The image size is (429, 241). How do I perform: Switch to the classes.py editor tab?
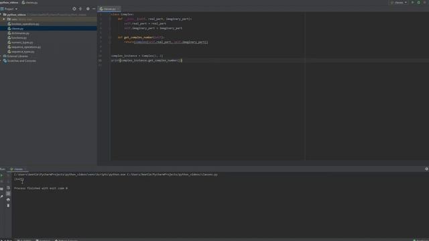(109, 9)
